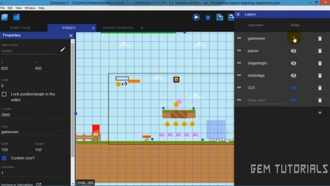This screenshot has width=330, height=186.
Task: Select the GUI layer name
Action: tap(251, 88)
